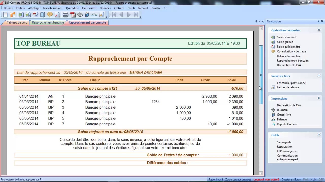The image size is (325, 182).
Task: Click the open-book consultation toolbar icon
Action: 43,15
